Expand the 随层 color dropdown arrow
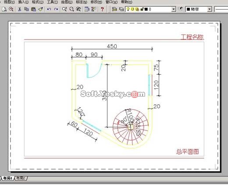228x188 pixels. tap(209, 9)
